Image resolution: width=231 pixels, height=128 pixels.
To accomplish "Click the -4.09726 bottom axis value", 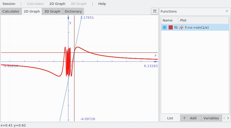I will point(88,119).
